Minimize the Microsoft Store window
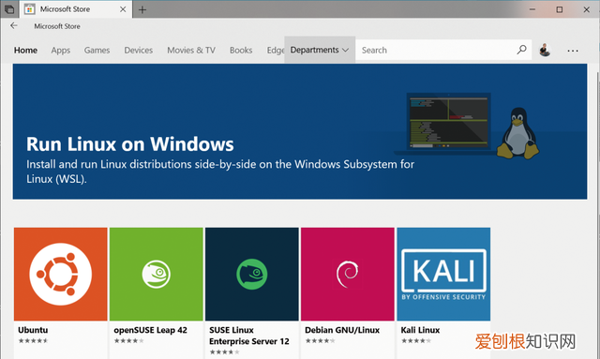This screenshot has width=600, height=359. click(532, 9)
